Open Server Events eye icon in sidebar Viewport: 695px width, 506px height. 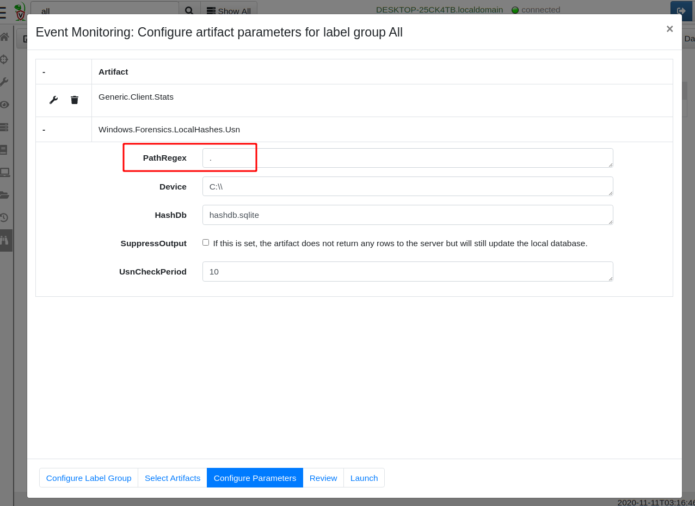(x=4, y=105)
